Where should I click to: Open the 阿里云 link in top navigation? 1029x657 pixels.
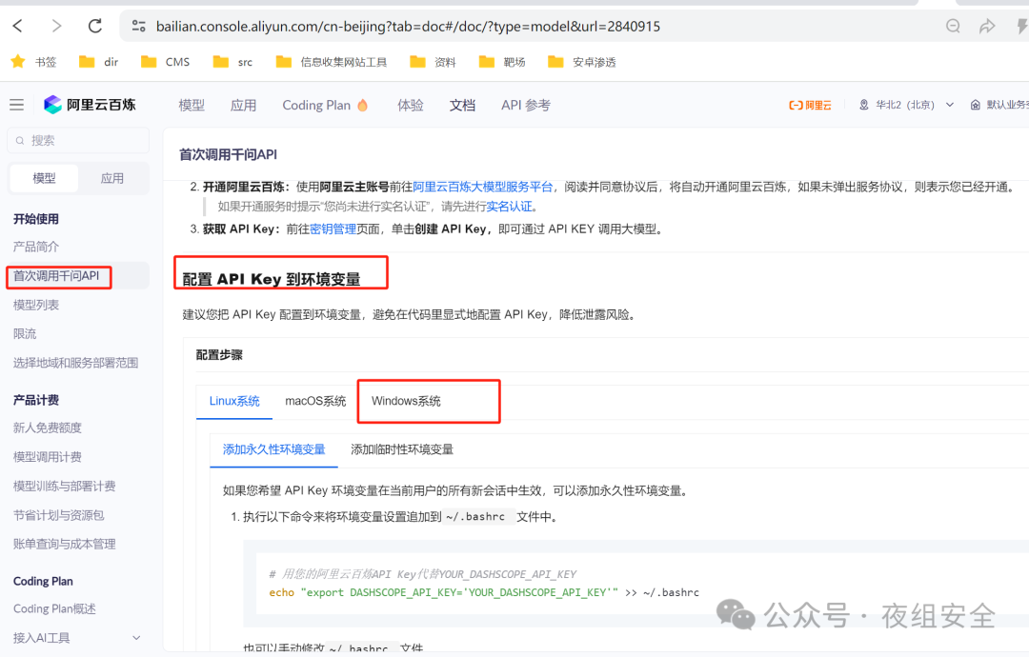[x=809, y=105]
